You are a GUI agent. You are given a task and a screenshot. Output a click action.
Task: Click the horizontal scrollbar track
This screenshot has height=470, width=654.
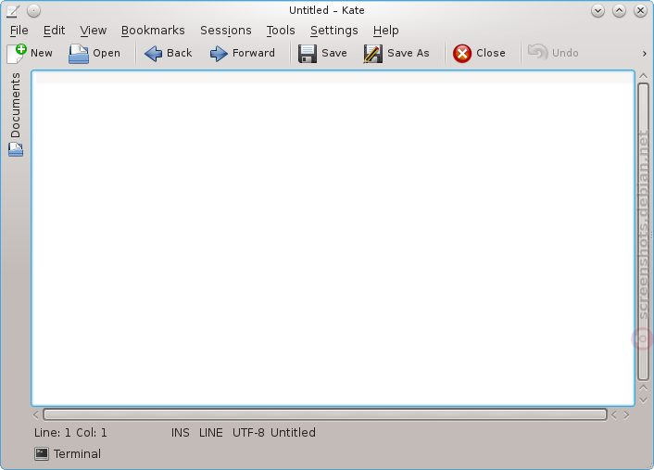(325, 414)
